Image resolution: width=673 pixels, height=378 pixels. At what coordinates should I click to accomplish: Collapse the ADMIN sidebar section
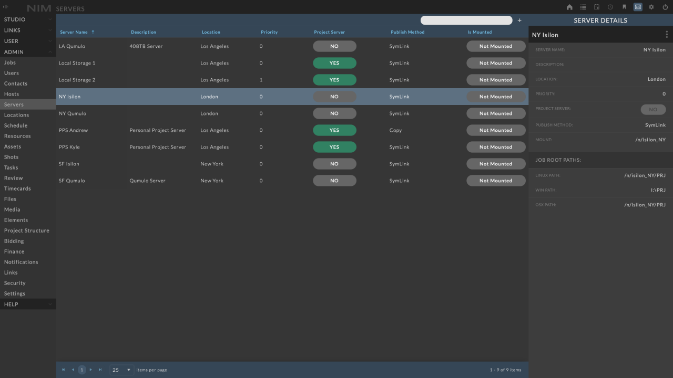27,52
